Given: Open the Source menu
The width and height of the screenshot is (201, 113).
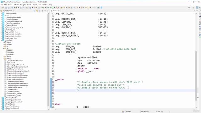Looking at the screenshot, I should (x=10, y=5).
